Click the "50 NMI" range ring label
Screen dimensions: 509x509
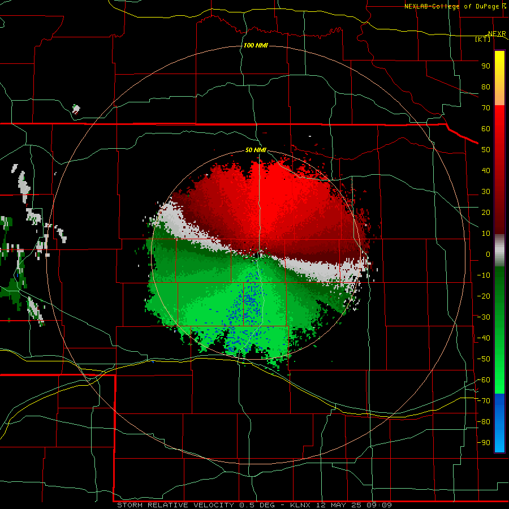point(256,150)
